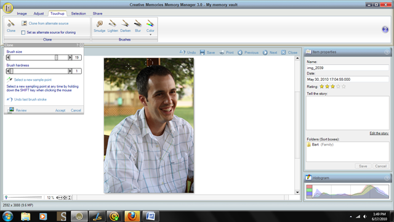394x222 pixels.
Task: Set the rating to one star
Action: 321,86
